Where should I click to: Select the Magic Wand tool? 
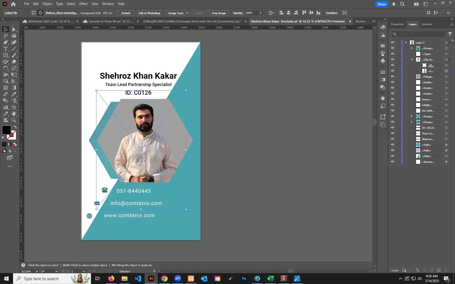pyautogui.click(x=5, y=36)
